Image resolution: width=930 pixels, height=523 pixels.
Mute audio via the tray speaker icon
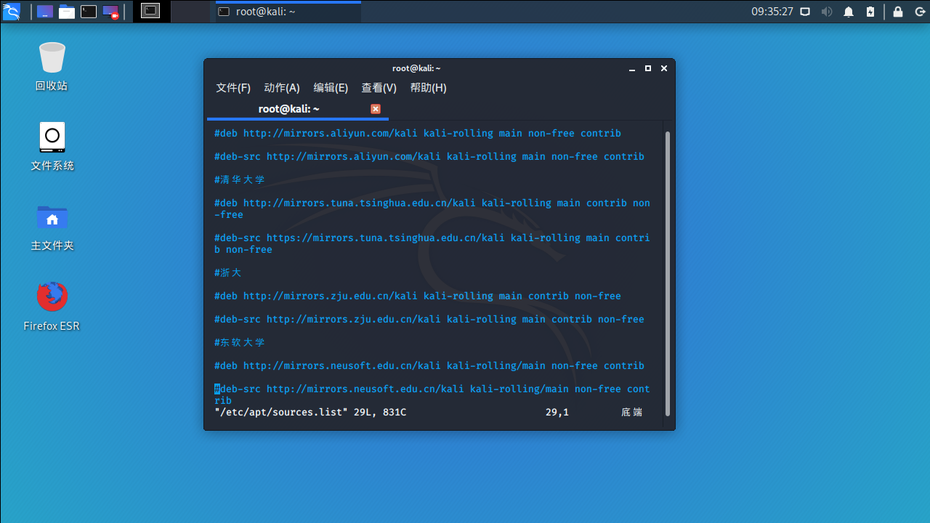click(826, 12)
